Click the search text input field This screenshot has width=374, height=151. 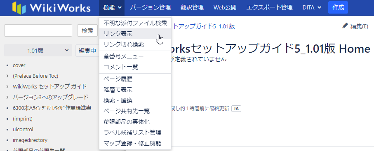[38, 30]
